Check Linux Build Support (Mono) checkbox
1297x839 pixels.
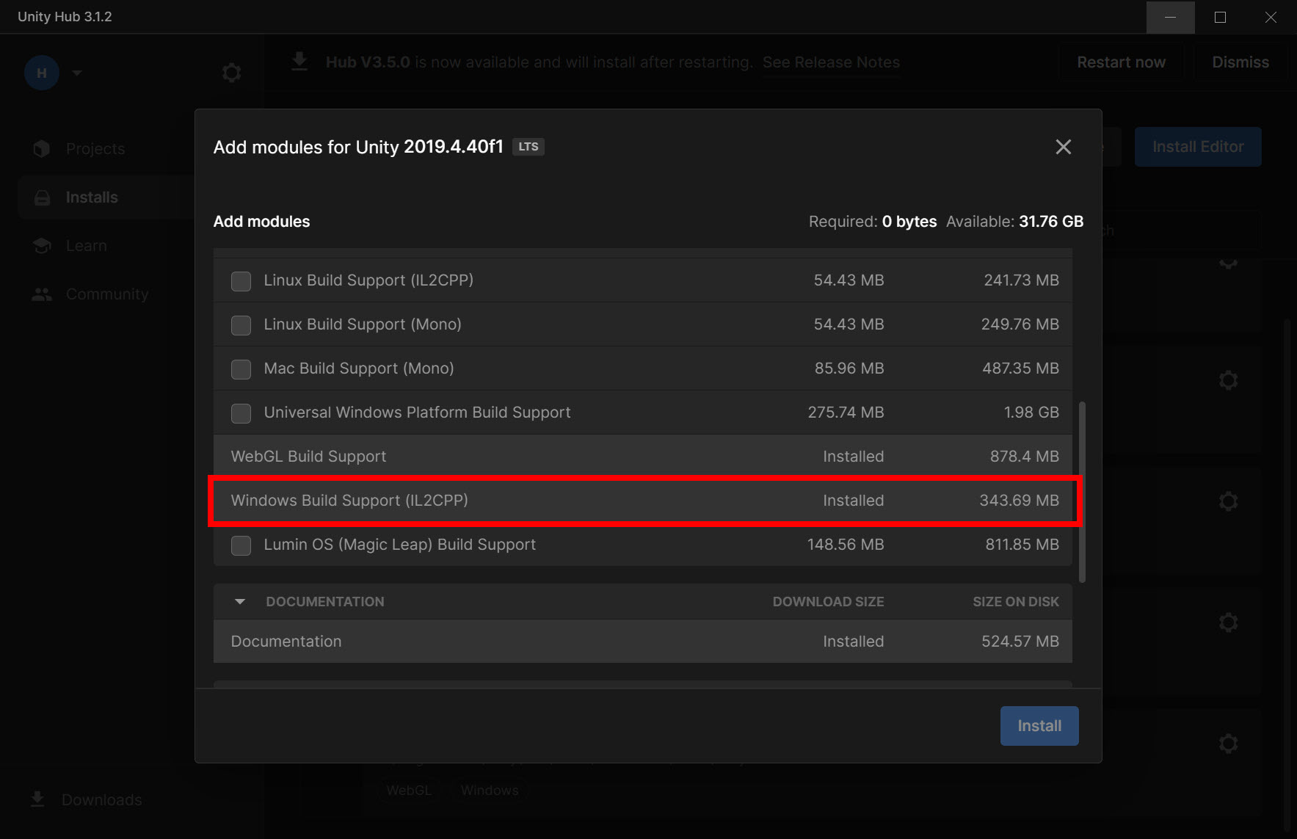(x=241, y=325)
